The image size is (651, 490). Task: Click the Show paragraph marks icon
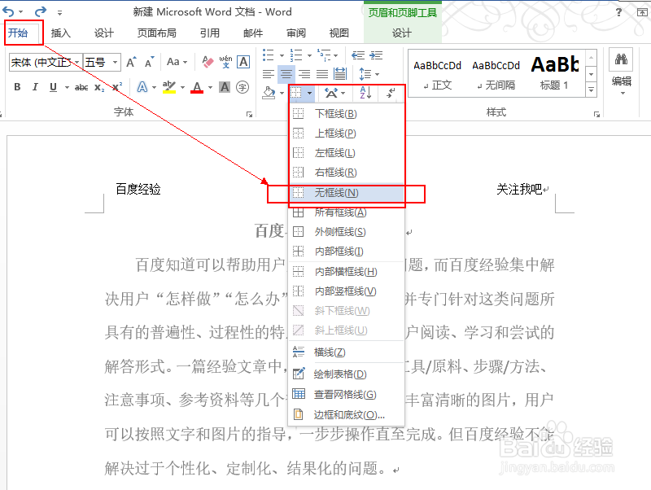(x=391, y=94)
